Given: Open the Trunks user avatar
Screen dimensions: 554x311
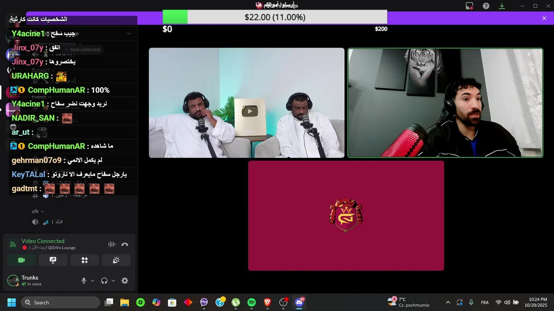Looking at the screenshot, I should click(x=13, y=281).
